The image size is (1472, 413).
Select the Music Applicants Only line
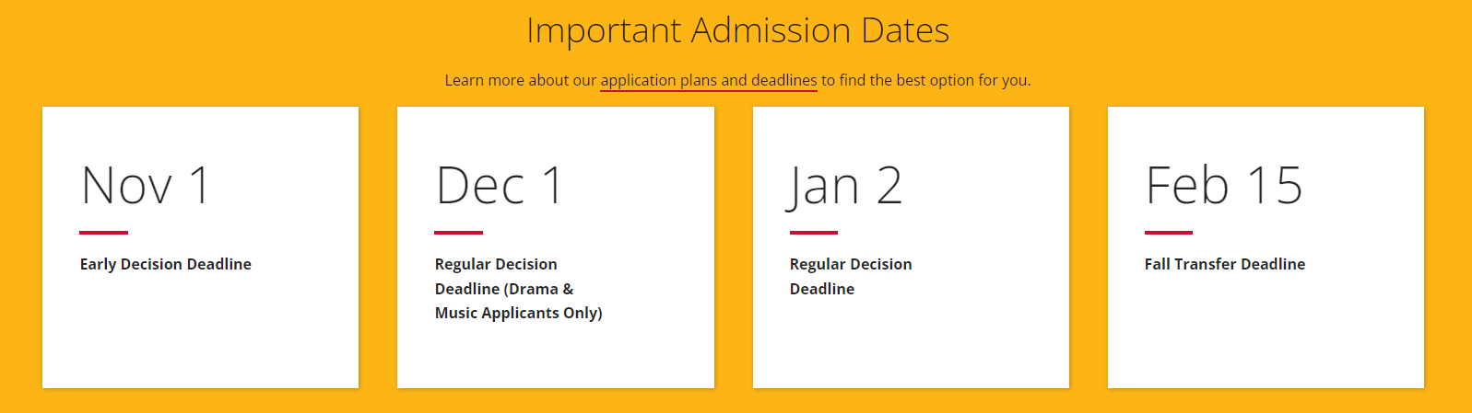coord(518,313)
